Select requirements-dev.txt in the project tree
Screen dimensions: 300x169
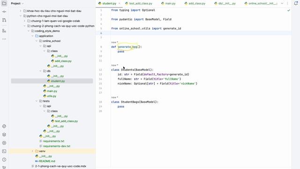click(57, 146)
